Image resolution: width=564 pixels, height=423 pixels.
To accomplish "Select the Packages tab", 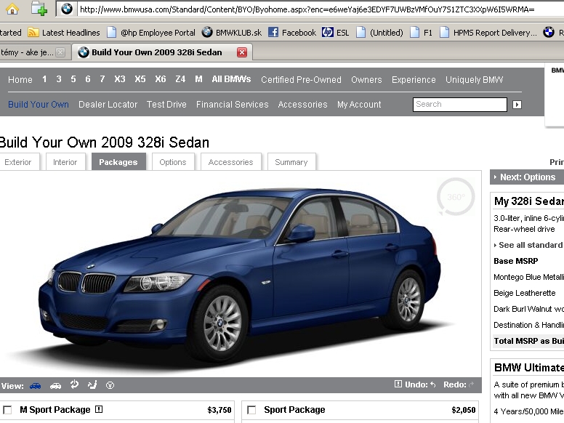I will click(x=118, y=162).
